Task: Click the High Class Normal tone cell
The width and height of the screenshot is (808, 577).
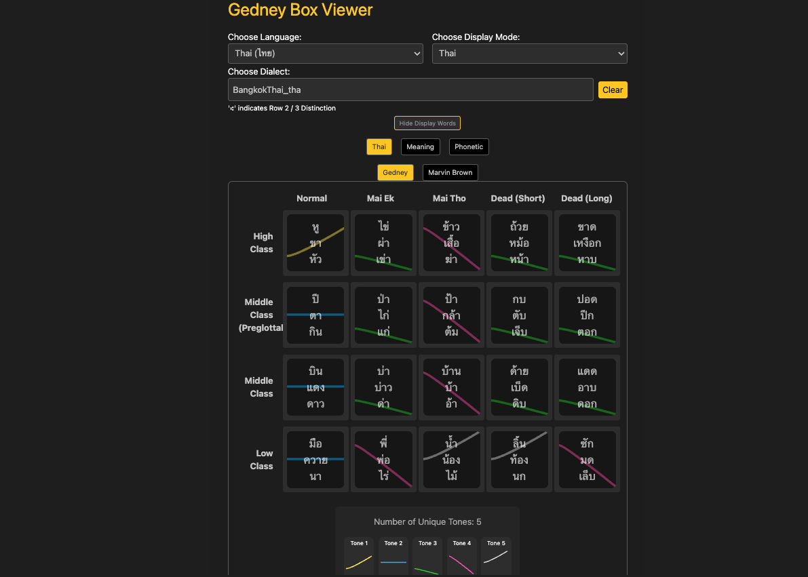Action: point(315,243)
